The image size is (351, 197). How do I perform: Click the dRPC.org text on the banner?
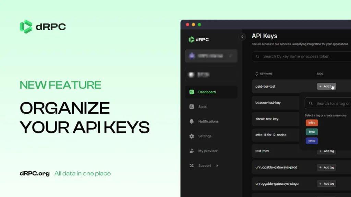[x=35, y=173]
